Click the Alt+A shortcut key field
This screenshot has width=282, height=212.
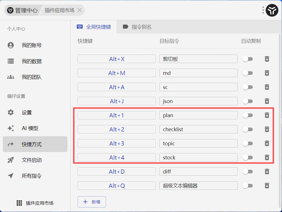pos(117,87)
